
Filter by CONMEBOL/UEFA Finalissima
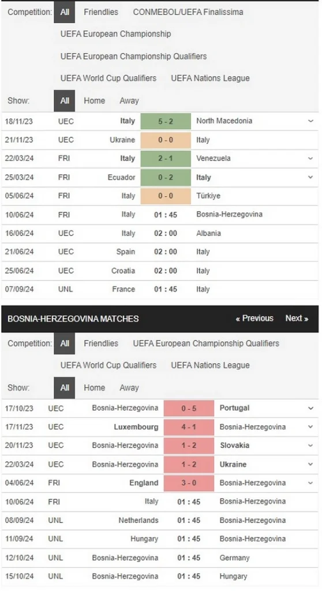point(188,12)
